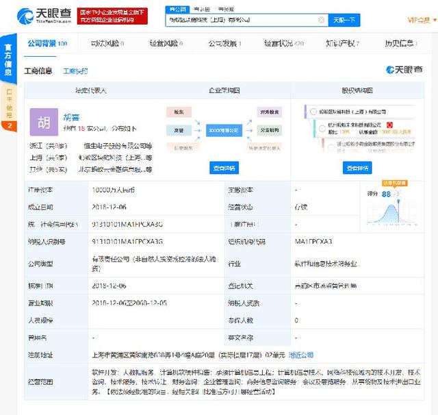This screenshot has width=438, height=415.
Task: Click the 分支机构 node in structure diagram
Action: point(269,130)
